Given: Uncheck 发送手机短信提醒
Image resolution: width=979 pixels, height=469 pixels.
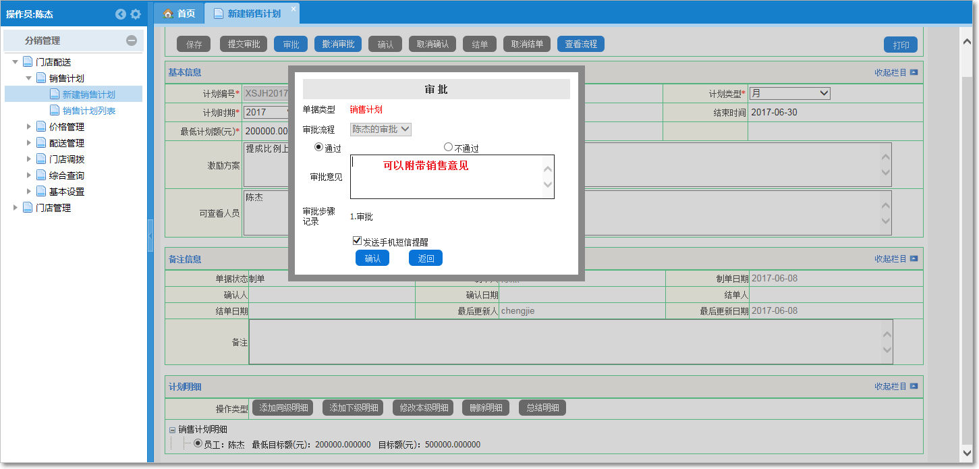Looking at the screenshot, I should pyautogui.click(x=356, y=240).
